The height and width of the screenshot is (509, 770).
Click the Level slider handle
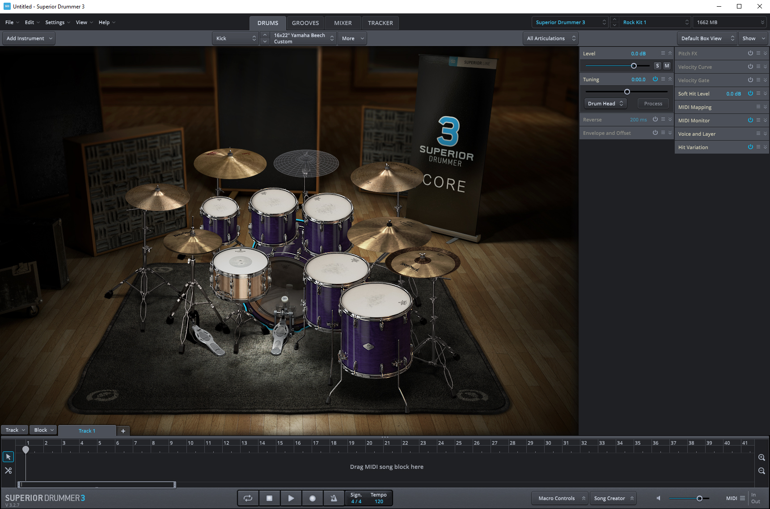pos(634,66)
